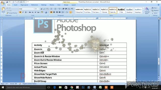The image size is (161, 90).
Task: Open Microsoft Edge from the taskbar
Action: (55, 87)
